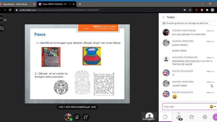Open the red shield browser extension
This screenshot has width=217, height=122.
coord(202,10)
